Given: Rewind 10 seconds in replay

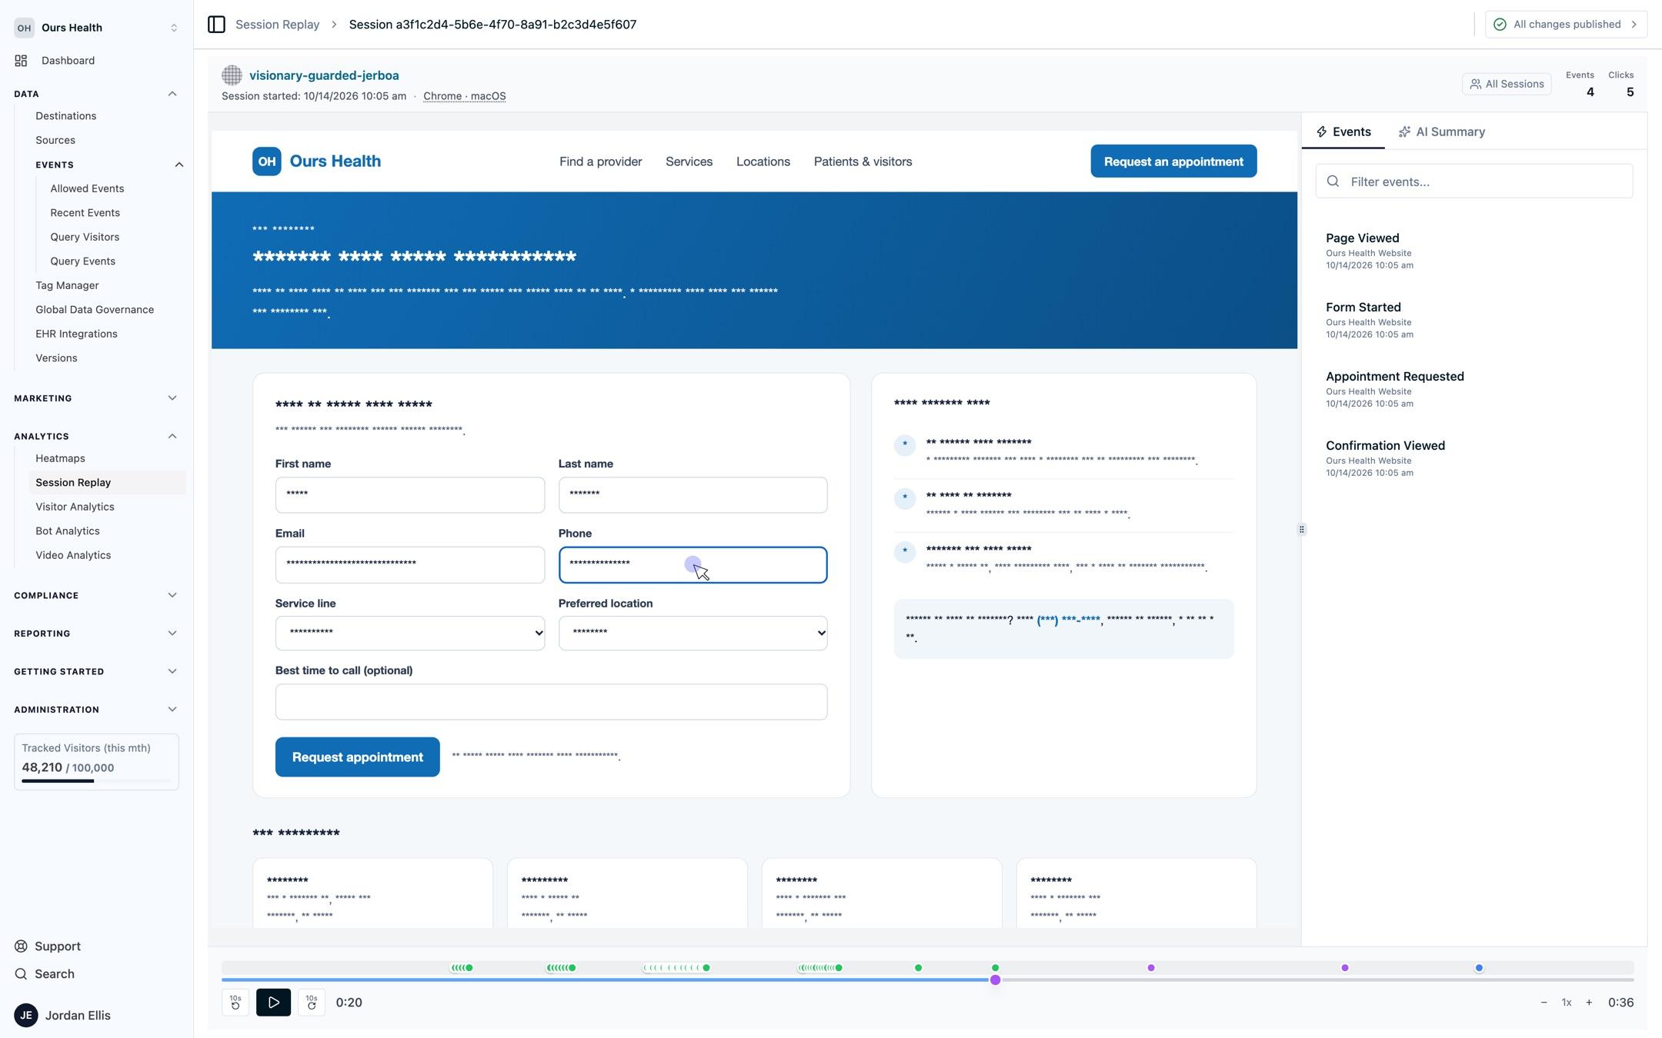Looking at the screenshot, I should click(235, 1003).
